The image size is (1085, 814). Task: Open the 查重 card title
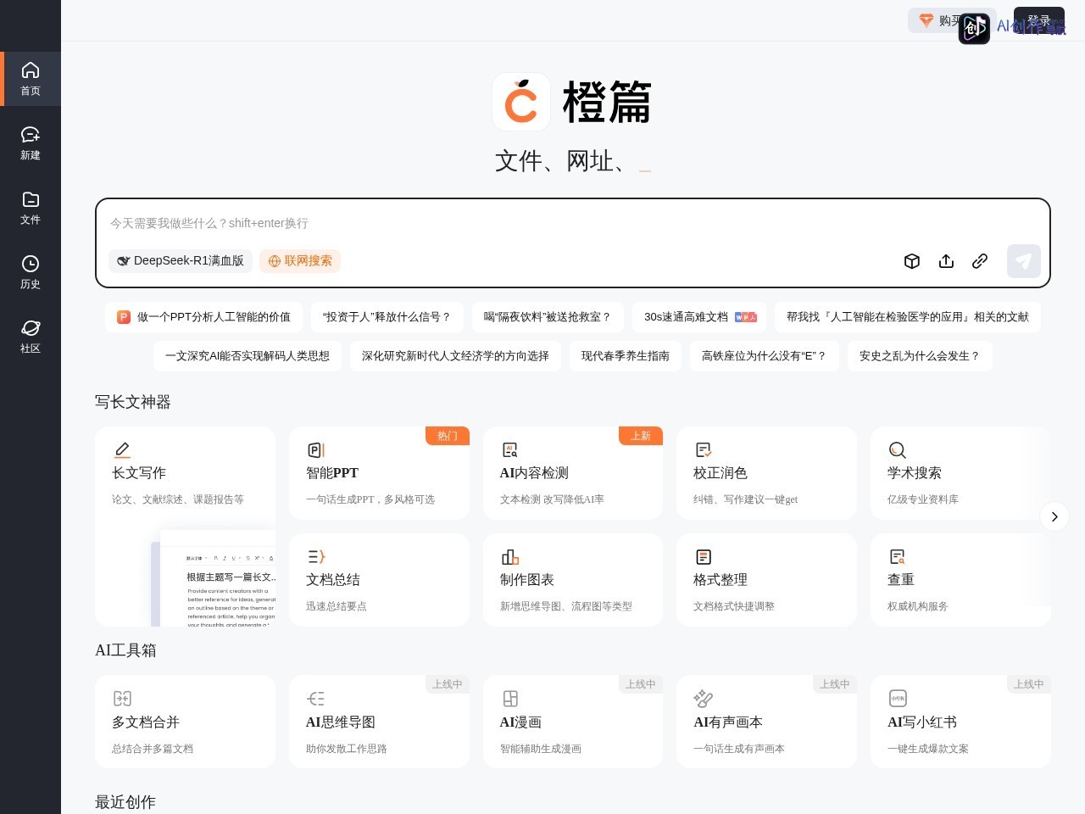901,580
